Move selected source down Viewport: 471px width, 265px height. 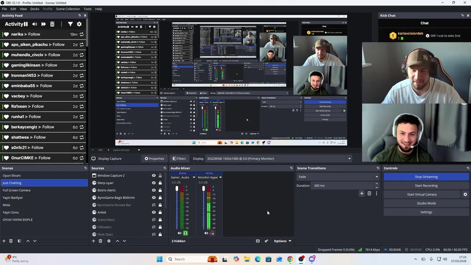[x=124, y=241]
